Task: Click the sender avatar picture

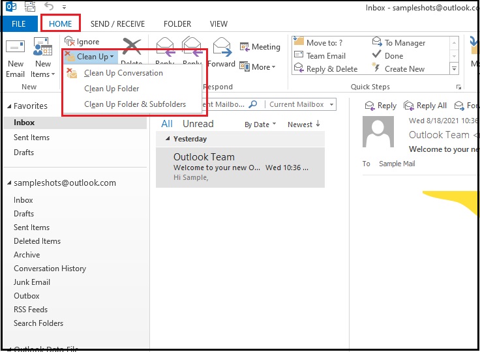Action: (378, 132)
